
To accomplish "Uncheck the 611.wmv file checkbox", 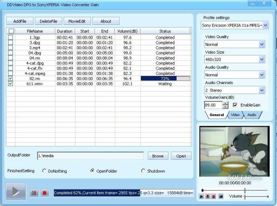I will tap(10, 84).
